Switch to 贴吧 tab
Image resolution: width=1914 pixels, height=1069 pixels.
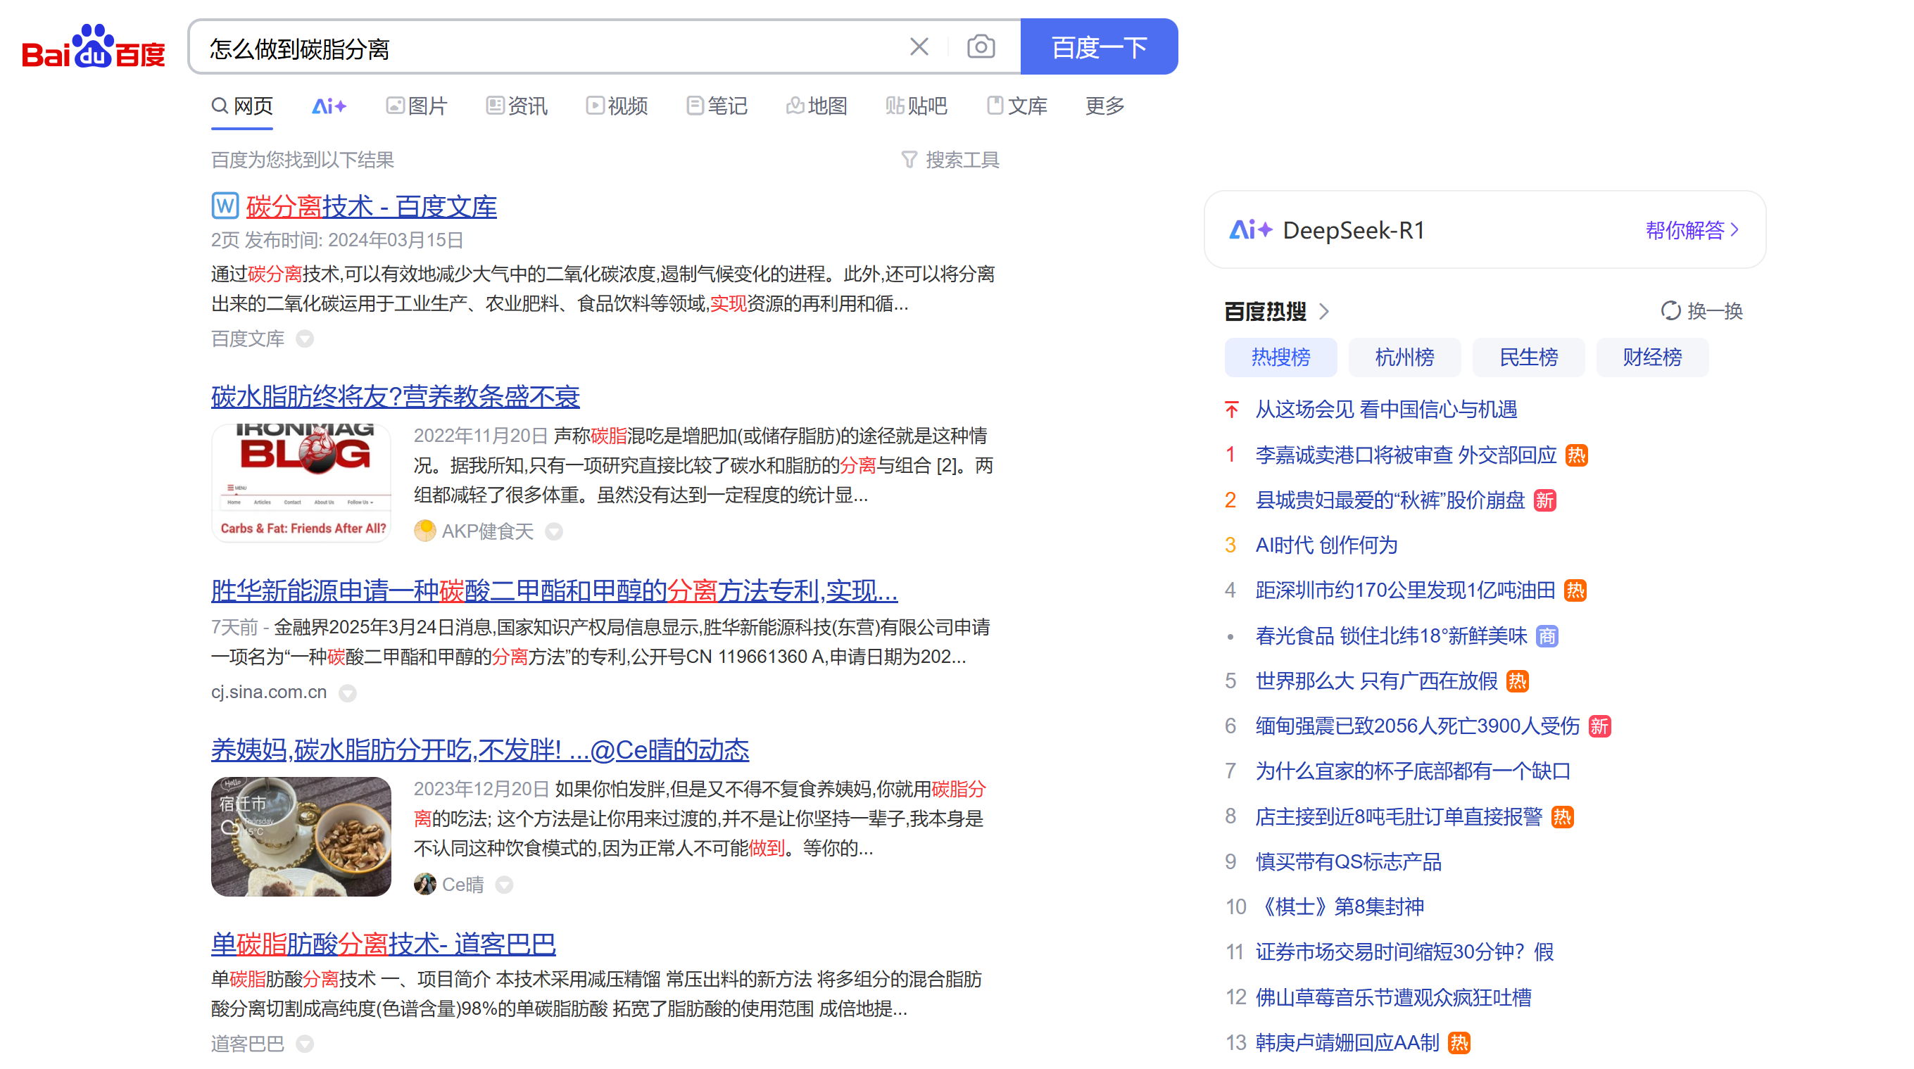916,106
